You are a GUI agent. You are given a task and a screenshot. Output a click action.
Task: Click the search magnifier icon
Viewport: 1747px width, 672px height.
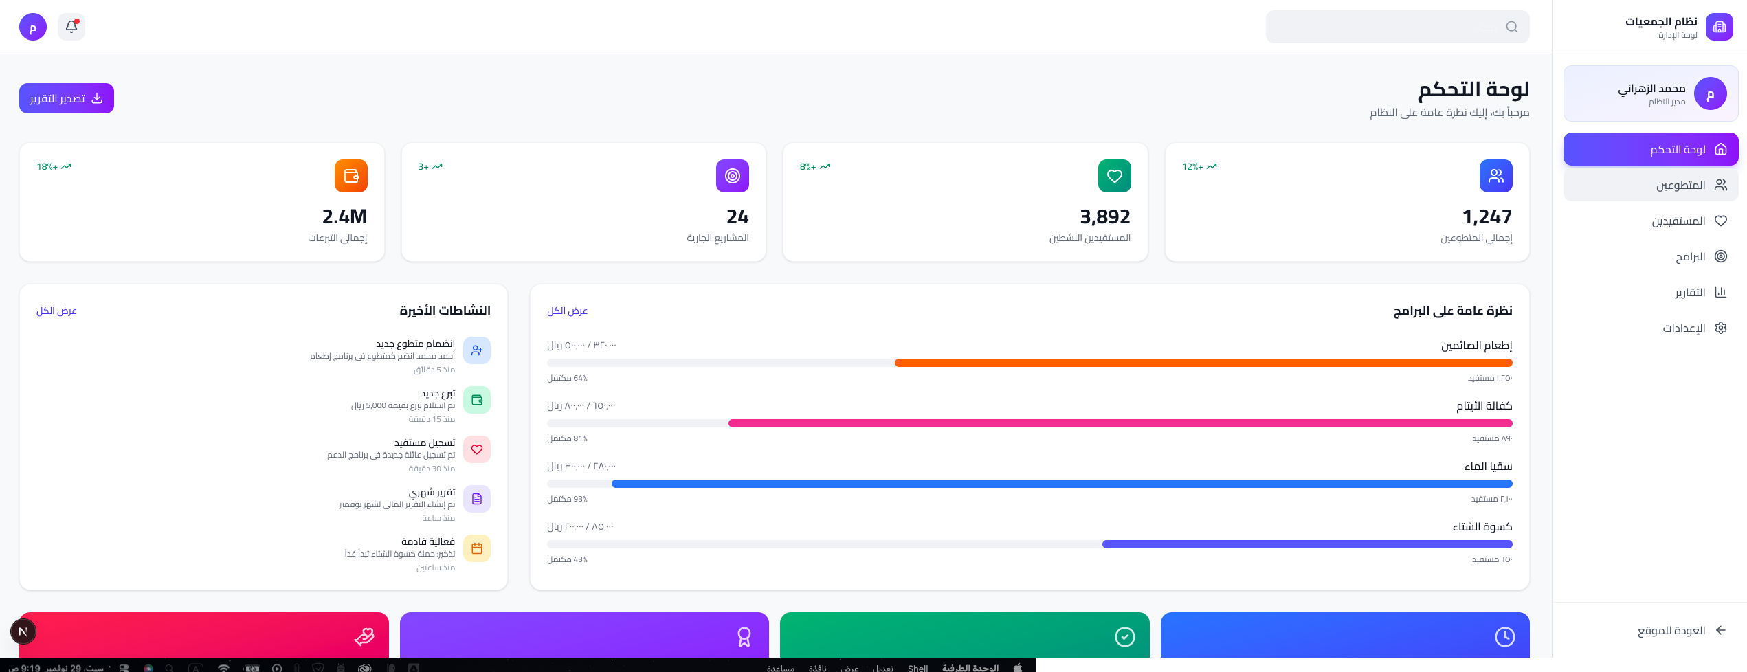pos(1511,27)
